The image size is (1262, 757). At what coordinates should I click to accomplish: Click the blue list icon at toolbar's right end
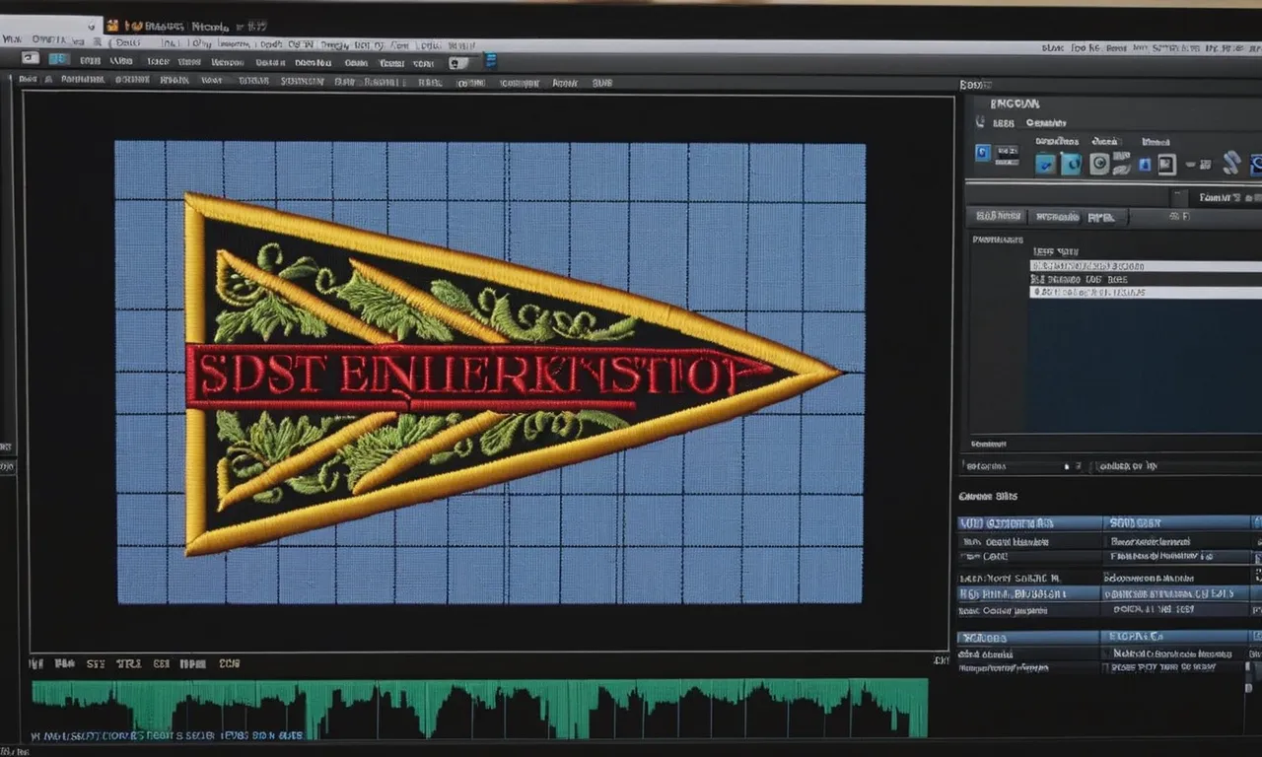coord(490,61)
